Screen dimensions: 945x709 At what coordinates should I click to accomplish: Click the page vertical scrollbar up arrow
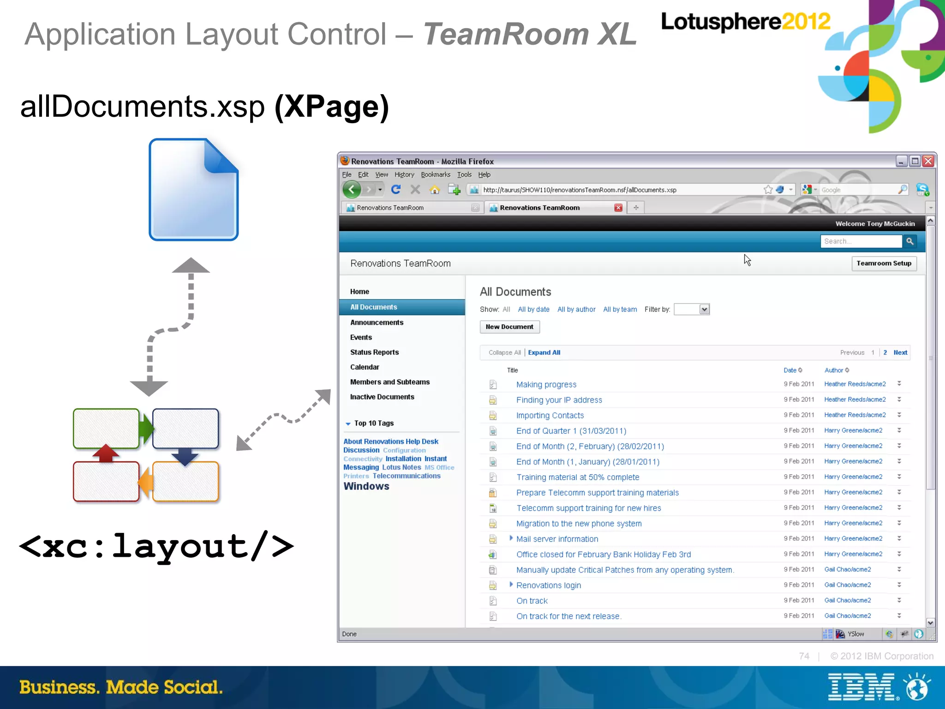[x=930, y=220]
